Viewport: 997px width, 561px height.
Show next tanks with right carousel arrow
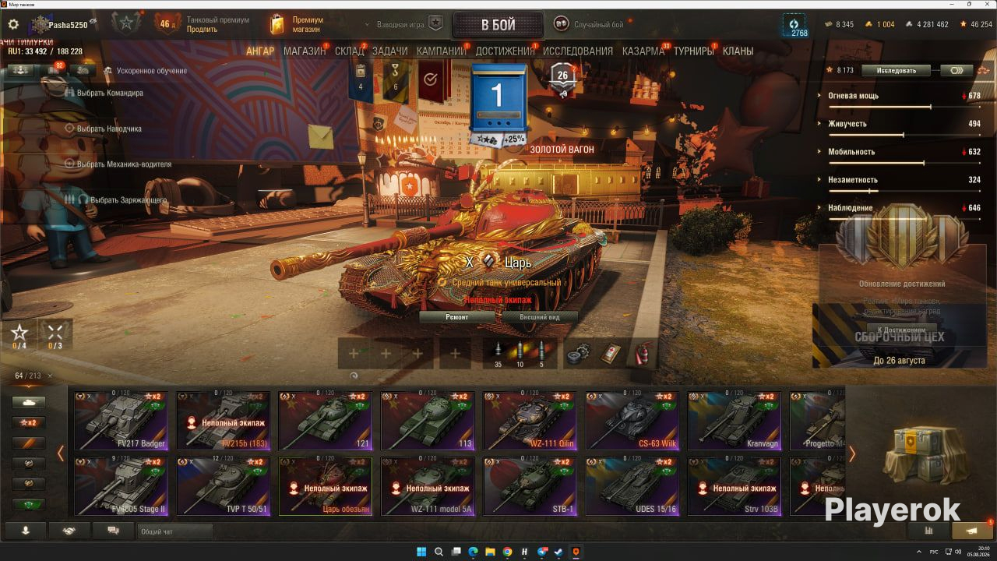tap(851, 453)
